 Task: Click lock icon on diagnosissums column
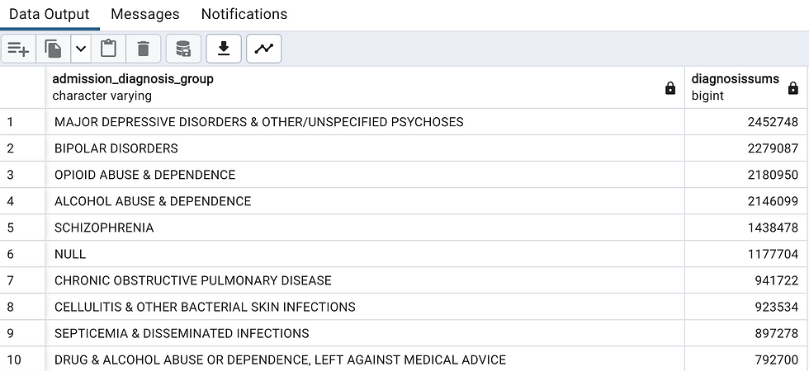(x=793, y=88)
